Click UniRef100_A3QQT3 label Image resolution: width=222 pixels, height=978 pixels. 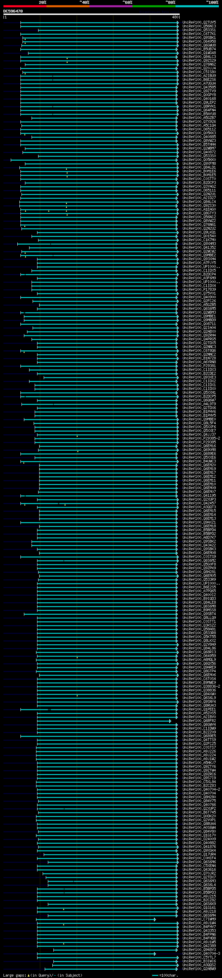[199, 507]
